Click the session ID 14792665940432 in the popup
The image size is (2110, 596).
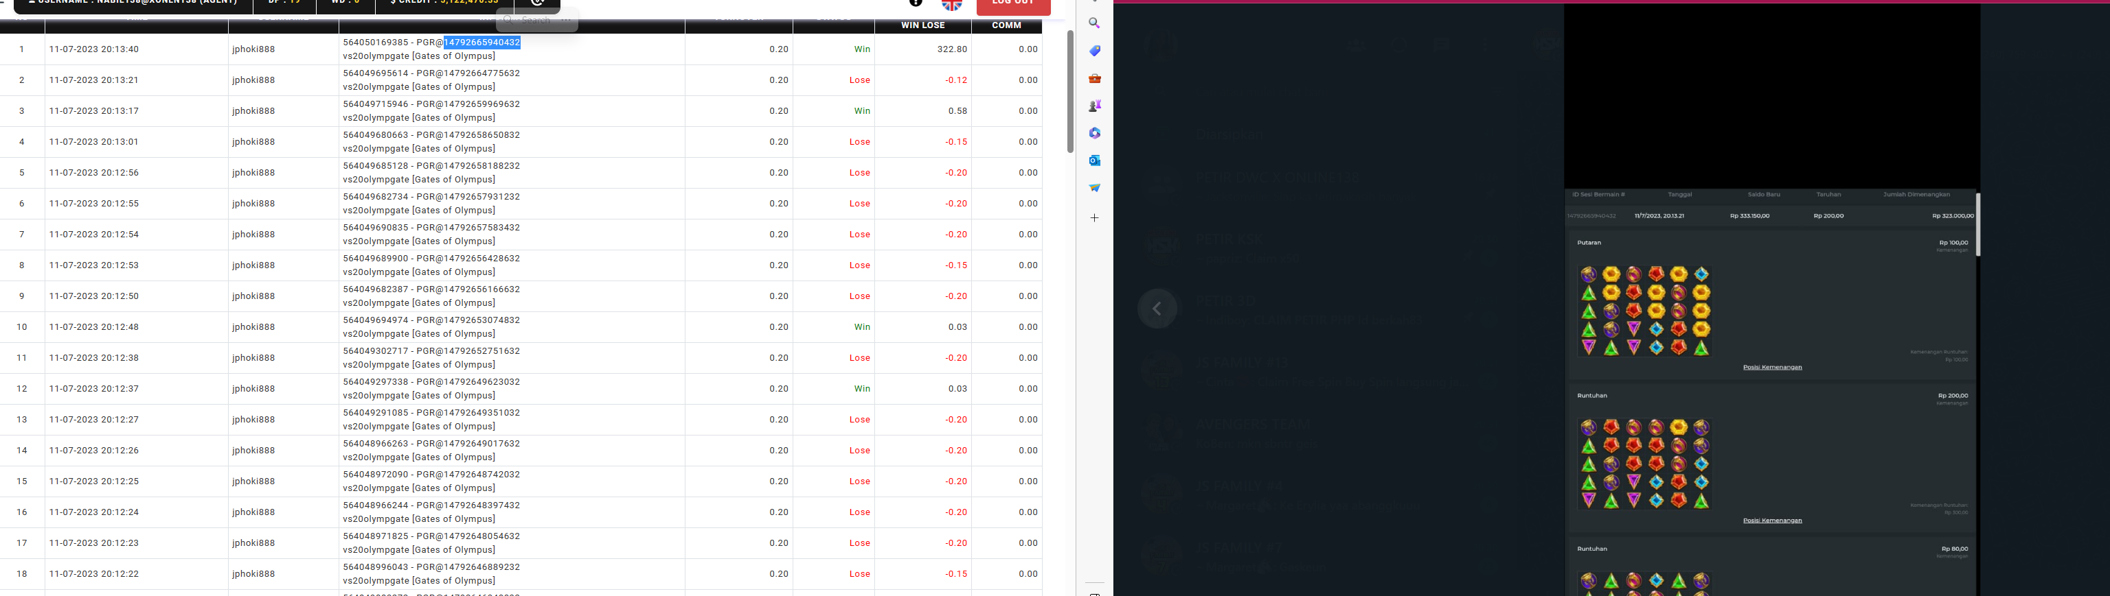[1591, 216]
